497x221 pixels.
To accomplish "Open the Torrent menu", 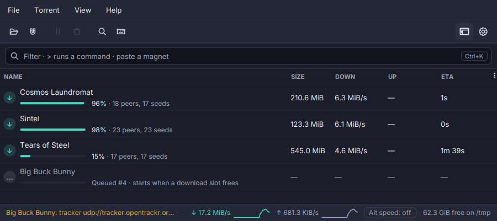I will [47, 10].
